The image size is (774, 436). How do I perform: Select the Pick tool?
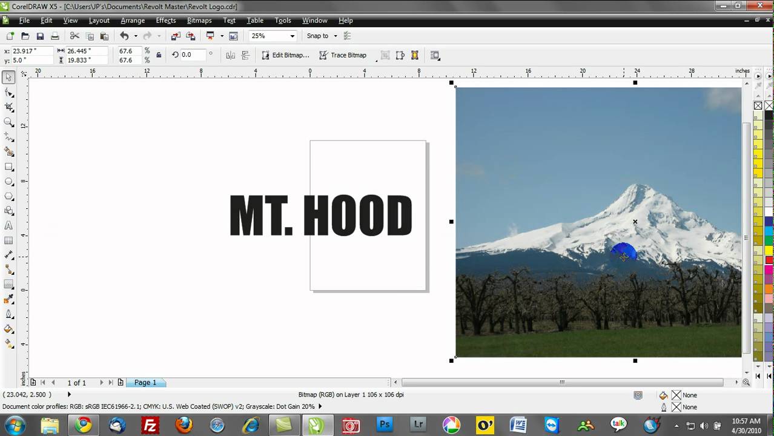[x=8, y=77]
